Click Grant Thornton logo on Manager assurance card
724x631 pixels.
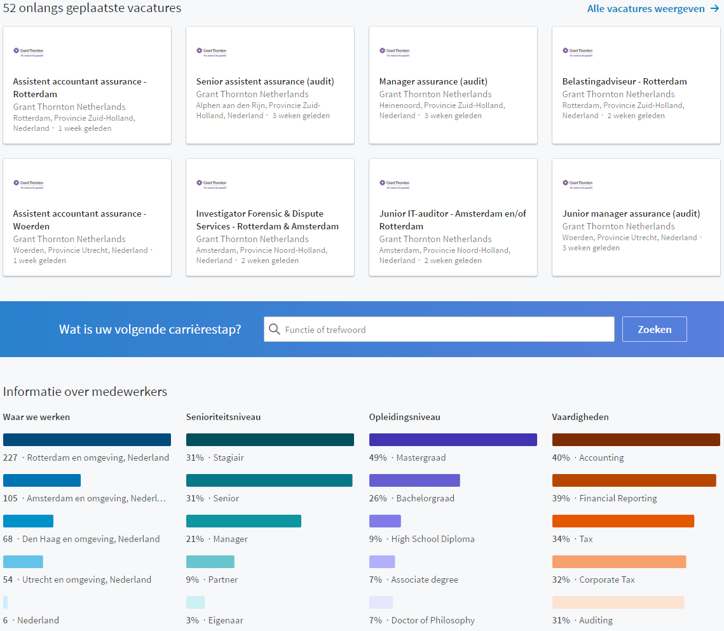pyautogui.click(x=394, y=51)
